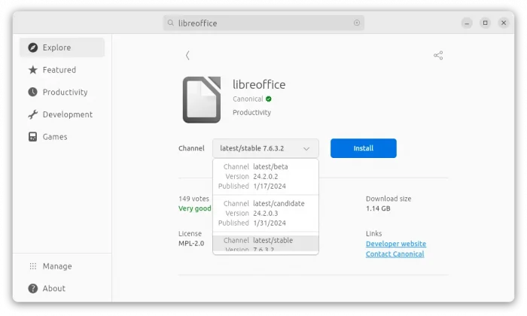Collapse the Channel dropdown latest/stable 7.6.3.2
The height and width of the screenshot is (316, 527).
pyautogui.click(x=265, y=148)
